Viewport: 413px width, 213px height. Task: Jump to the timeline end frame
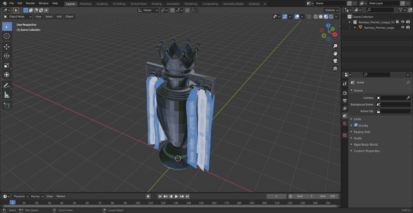(187, 196)
